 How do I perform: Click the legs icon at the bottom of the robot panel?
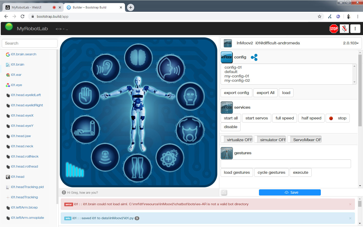(138, 168)
